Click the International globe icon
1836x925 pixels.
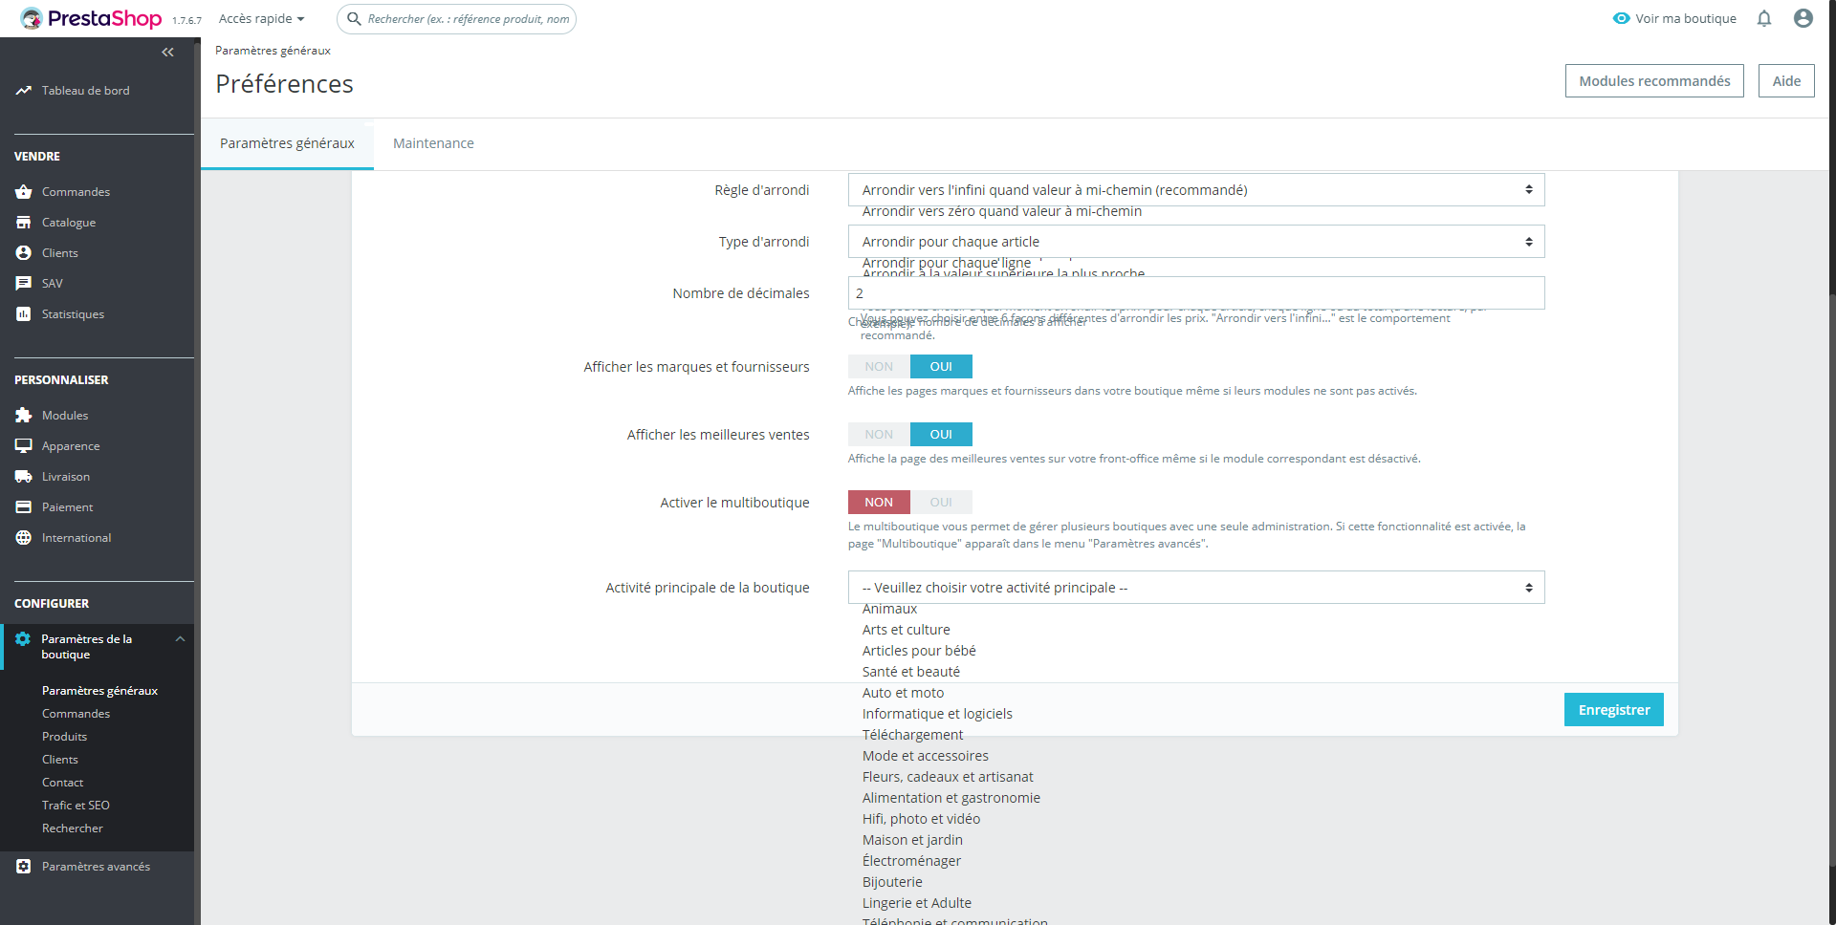24,538
